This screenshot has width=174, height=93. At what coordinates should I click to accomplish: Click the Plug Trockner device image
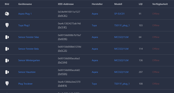[7, 84]
